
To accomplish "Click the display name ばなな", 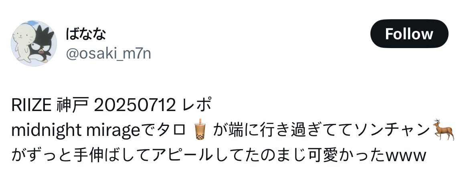I will 85,34.
